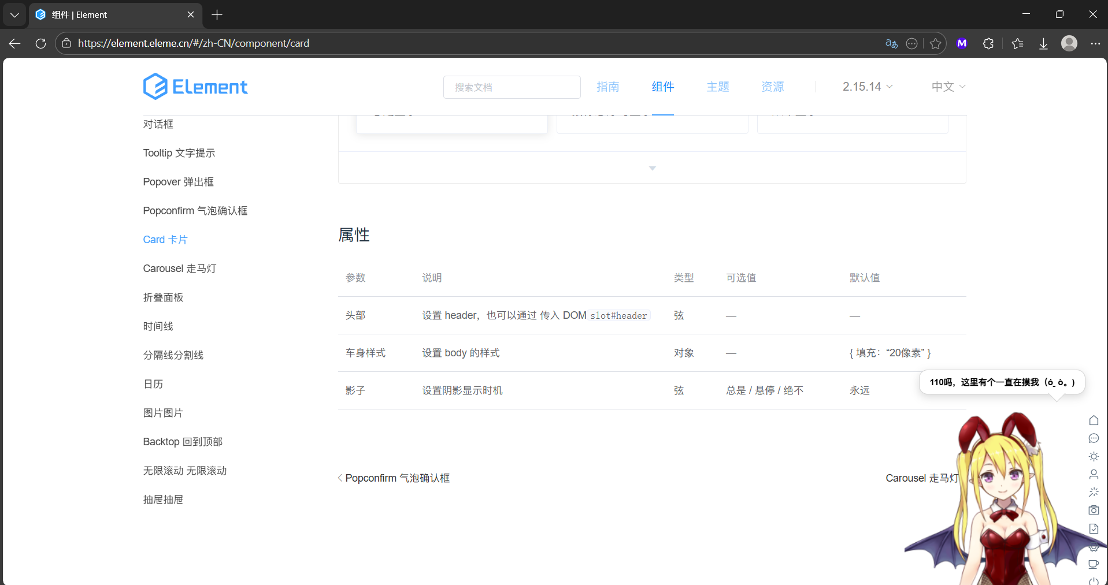The image size is (1108, 585).
Task: Click the 搜索文档 search field
Action: pyautogui.click(x=512, y=87)
